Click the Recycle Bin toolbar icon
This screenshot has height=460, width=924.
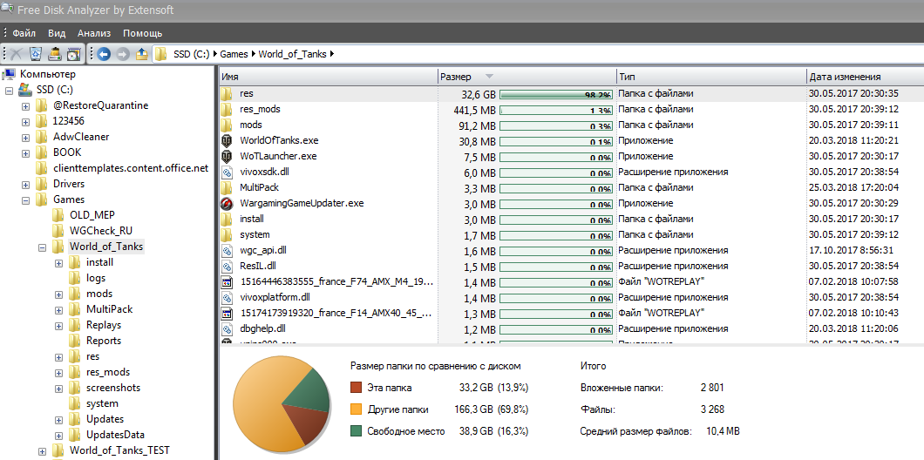(x=36, y=54)
